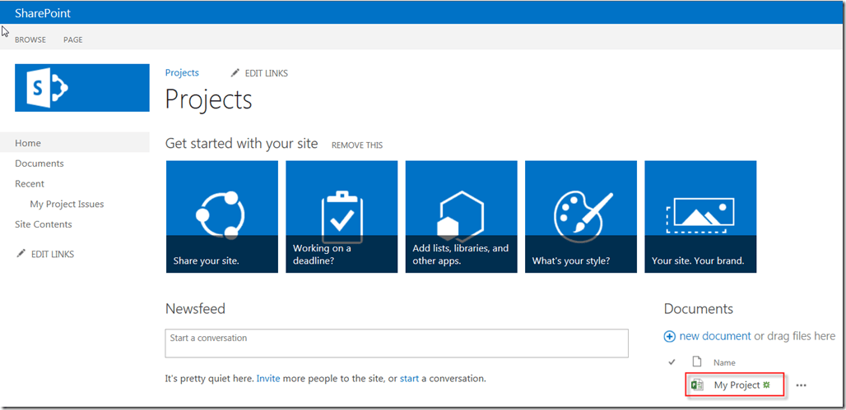846x410 pixels.
Task: Toggle select-all checkmark in Documents header
Action: (672, 362)
